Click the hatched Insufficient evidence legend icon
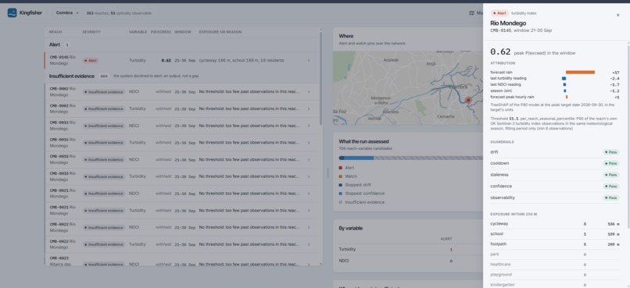The image size is (630, 288). tap(341, 202)
